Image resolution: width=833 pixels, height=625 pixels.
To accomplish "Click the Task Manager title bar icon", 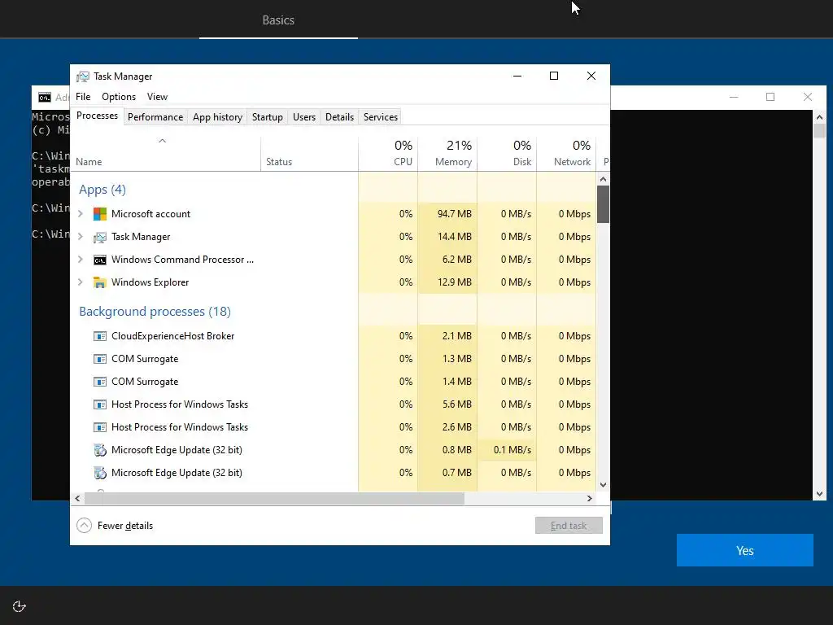I will [83, 76].
